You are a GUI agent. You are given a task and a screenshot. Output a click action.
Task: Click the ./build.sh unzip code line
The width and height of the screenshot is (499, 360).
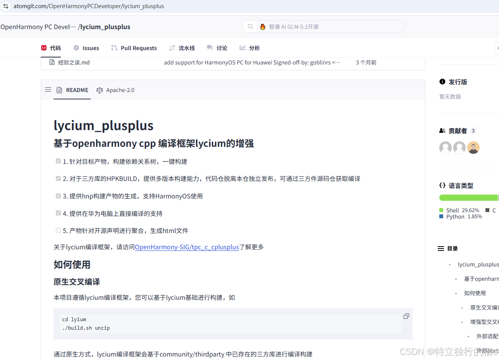(86, 328)
